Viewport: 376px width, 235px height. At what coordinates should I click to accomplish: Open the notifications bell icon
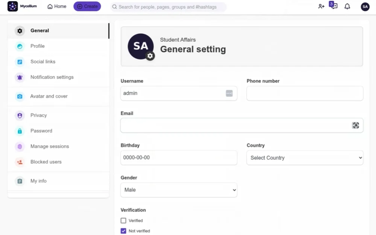(347, 6)
